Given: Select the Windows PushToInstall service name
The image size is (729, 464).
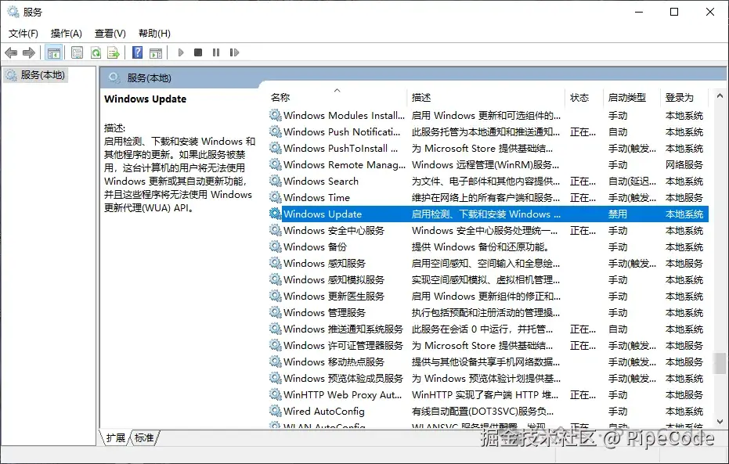Looking at the screenshot, I should tap(341, 148).
